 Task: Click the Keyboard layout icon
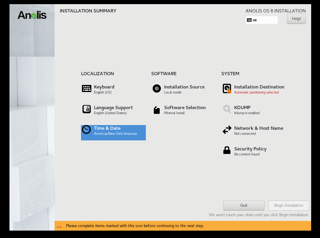(86, 88)
